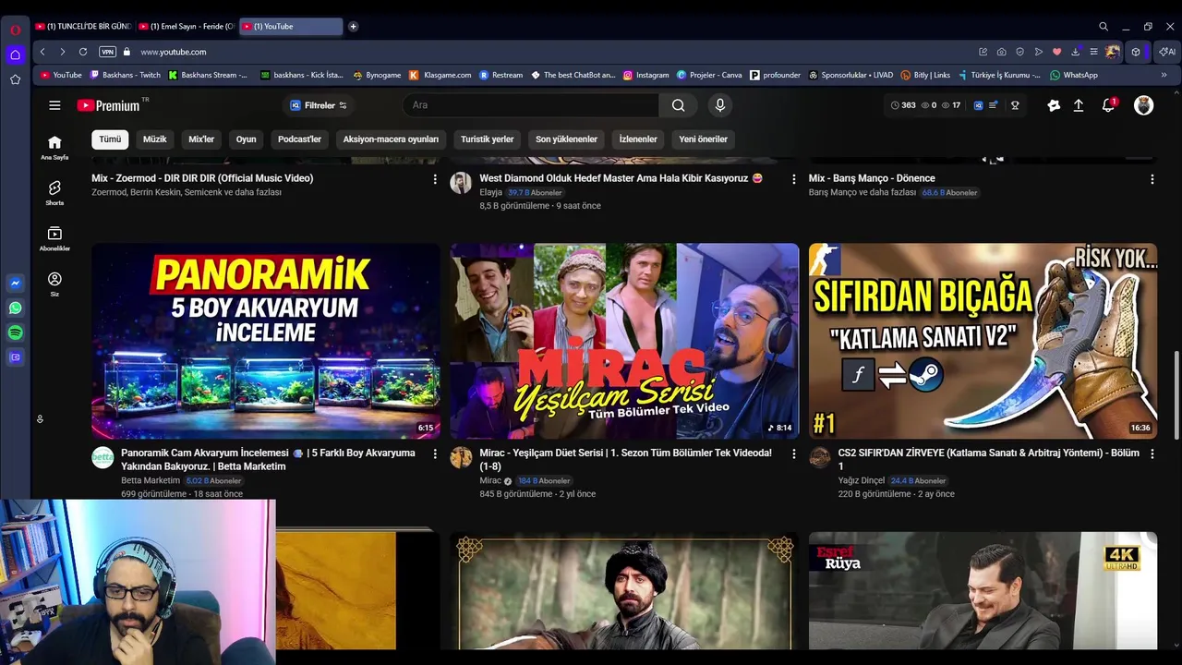Open options for Mirac Yeşilçam video
The width and height of the screenshot is (1182, 665).
[793, 453]
